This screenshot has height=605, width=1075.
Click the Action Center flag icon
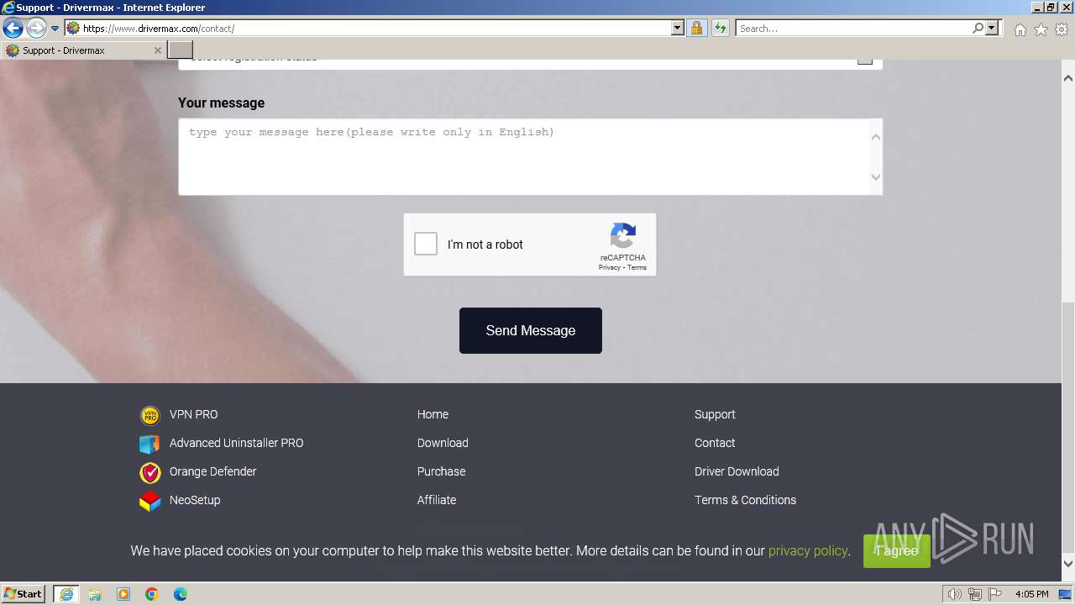[995, 594]
